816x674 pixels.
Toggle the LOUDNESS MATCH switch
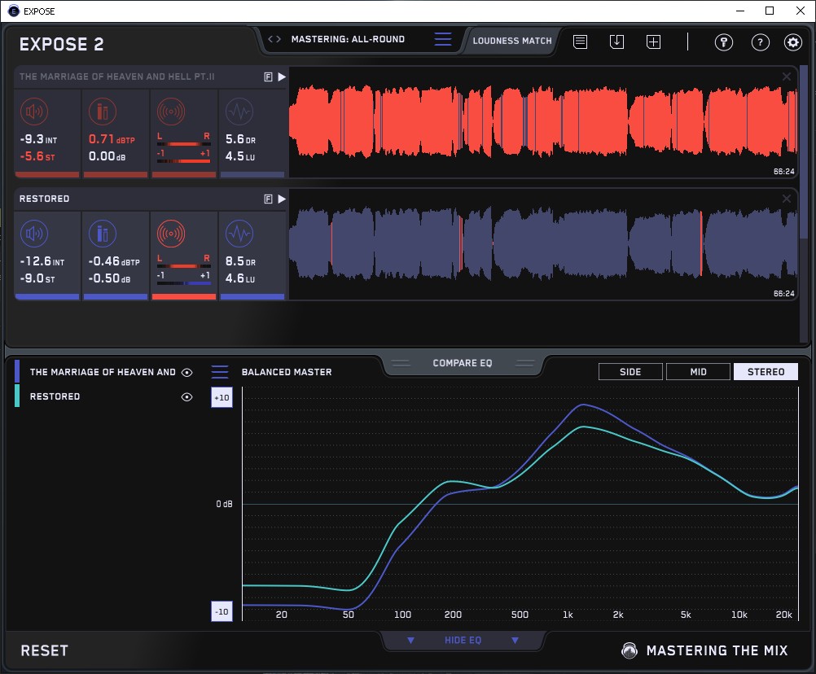point(512,40)
